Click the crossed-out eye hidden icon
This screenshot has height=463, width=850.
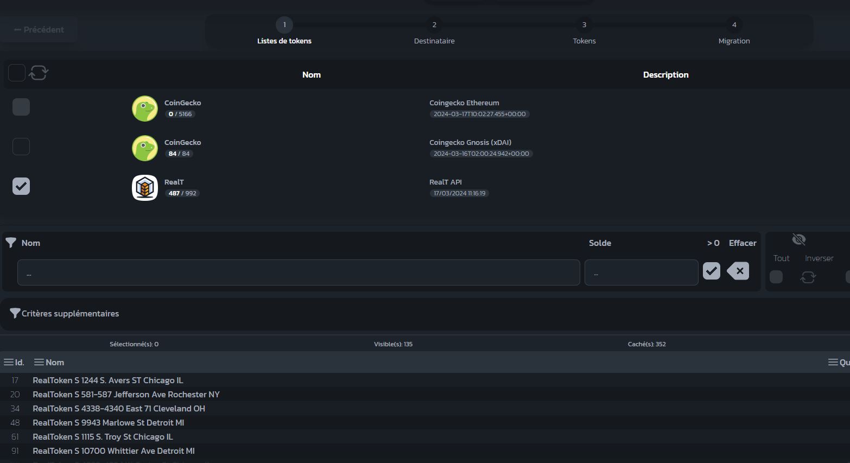click(x=799, y=239)
